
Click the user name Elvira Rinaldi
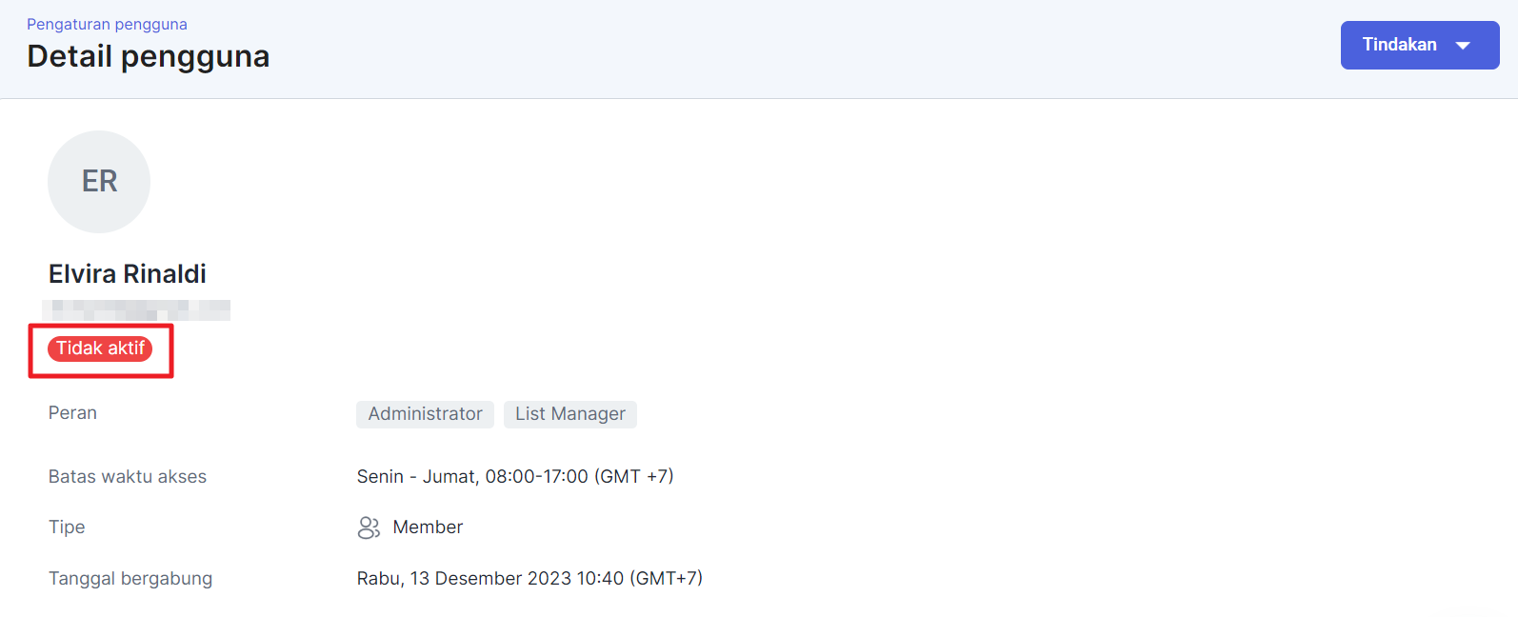(128, 274)
